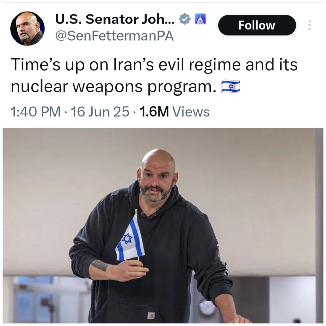Select the first line of the tweet text
This screenshot has width=326, height=326.
click(x=154, y=64)
